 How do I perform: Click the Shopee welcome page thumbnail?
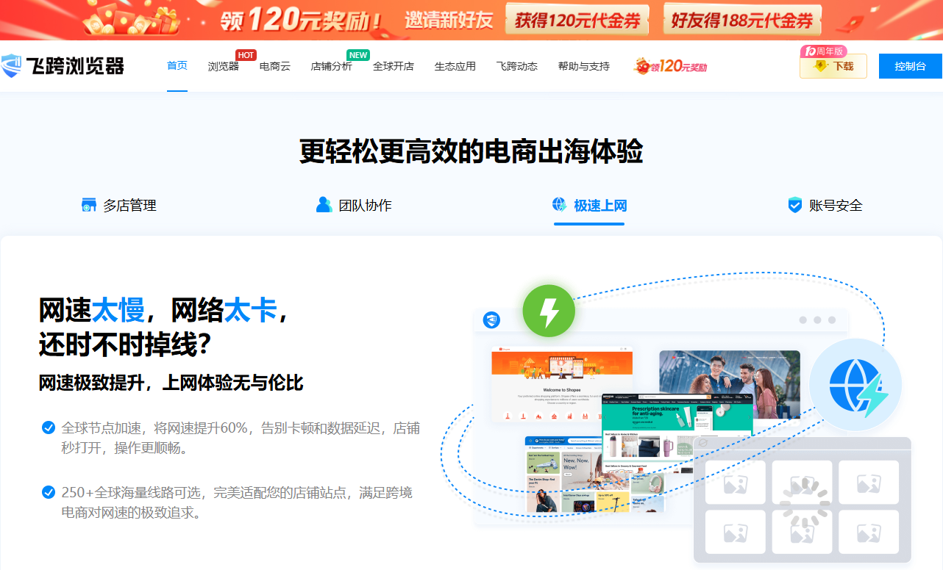[x=562, y=386]
